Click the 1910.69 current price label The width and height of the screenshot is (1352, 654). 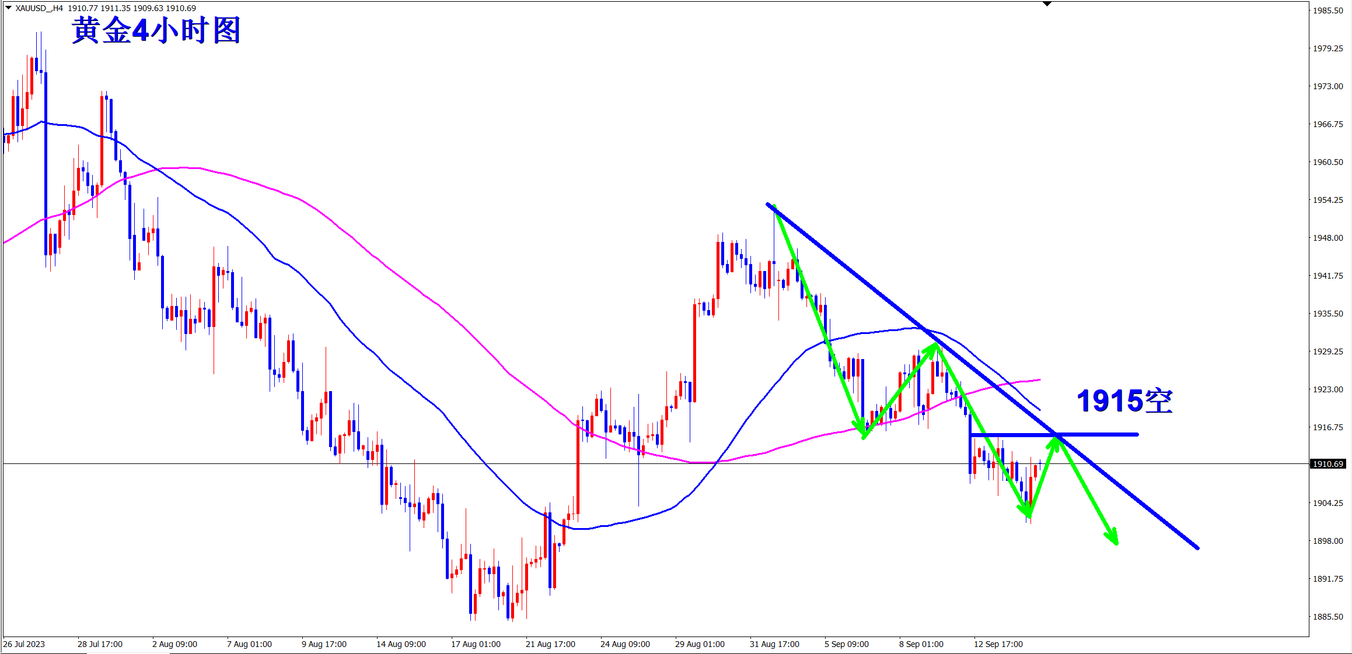1328,464
